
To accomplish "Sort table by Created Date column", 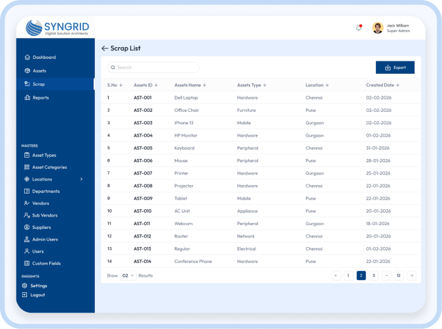I will [382, 85].
